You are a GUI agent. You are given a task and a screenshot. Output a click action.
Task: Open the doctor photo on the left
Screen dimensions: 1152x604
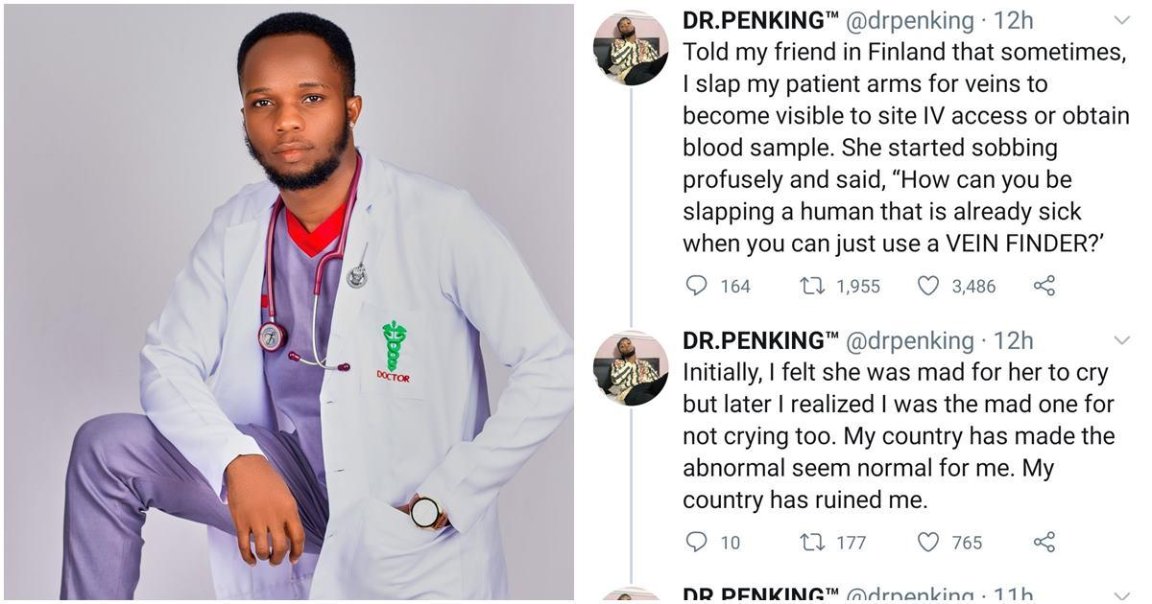pyautogui.click(x=288, y=302)
